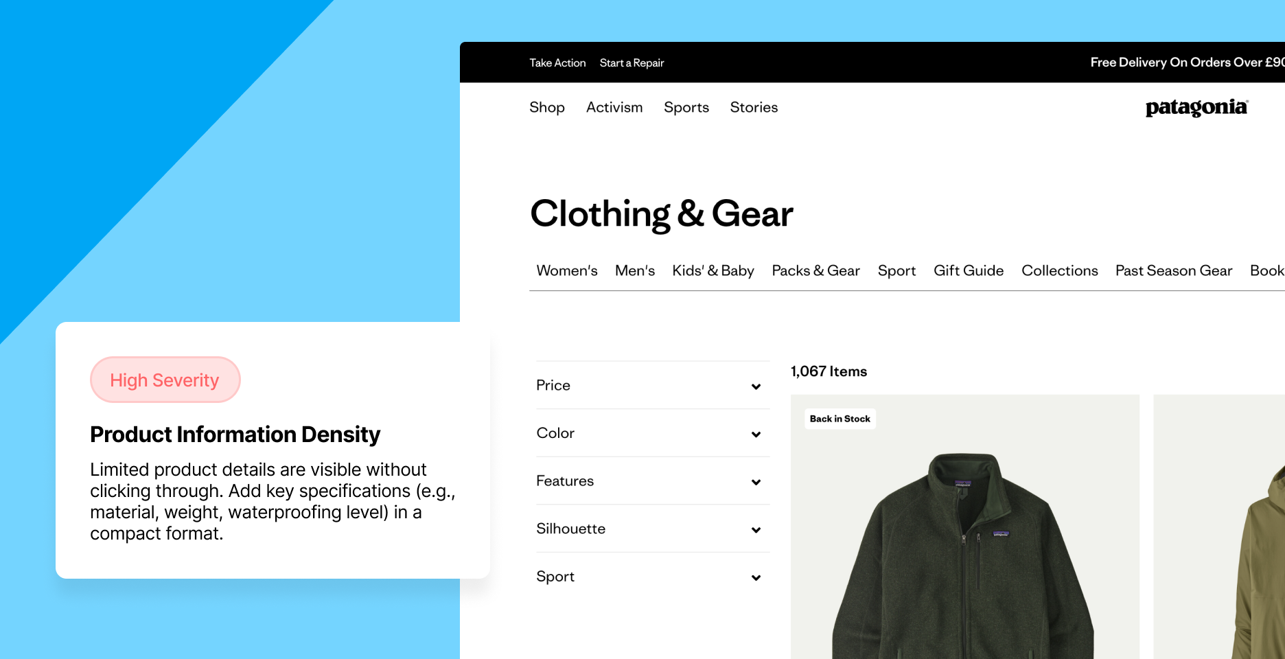Open the Activism menu
The width and height of the screenshot is (1285, 659).
point(614,108)
